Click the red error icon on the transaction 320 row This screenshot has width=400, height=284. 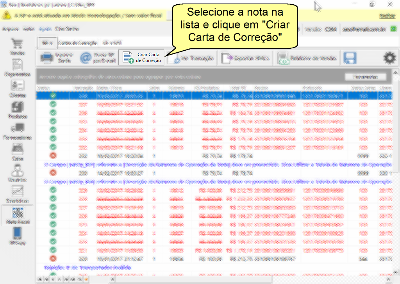coord(53,259)
